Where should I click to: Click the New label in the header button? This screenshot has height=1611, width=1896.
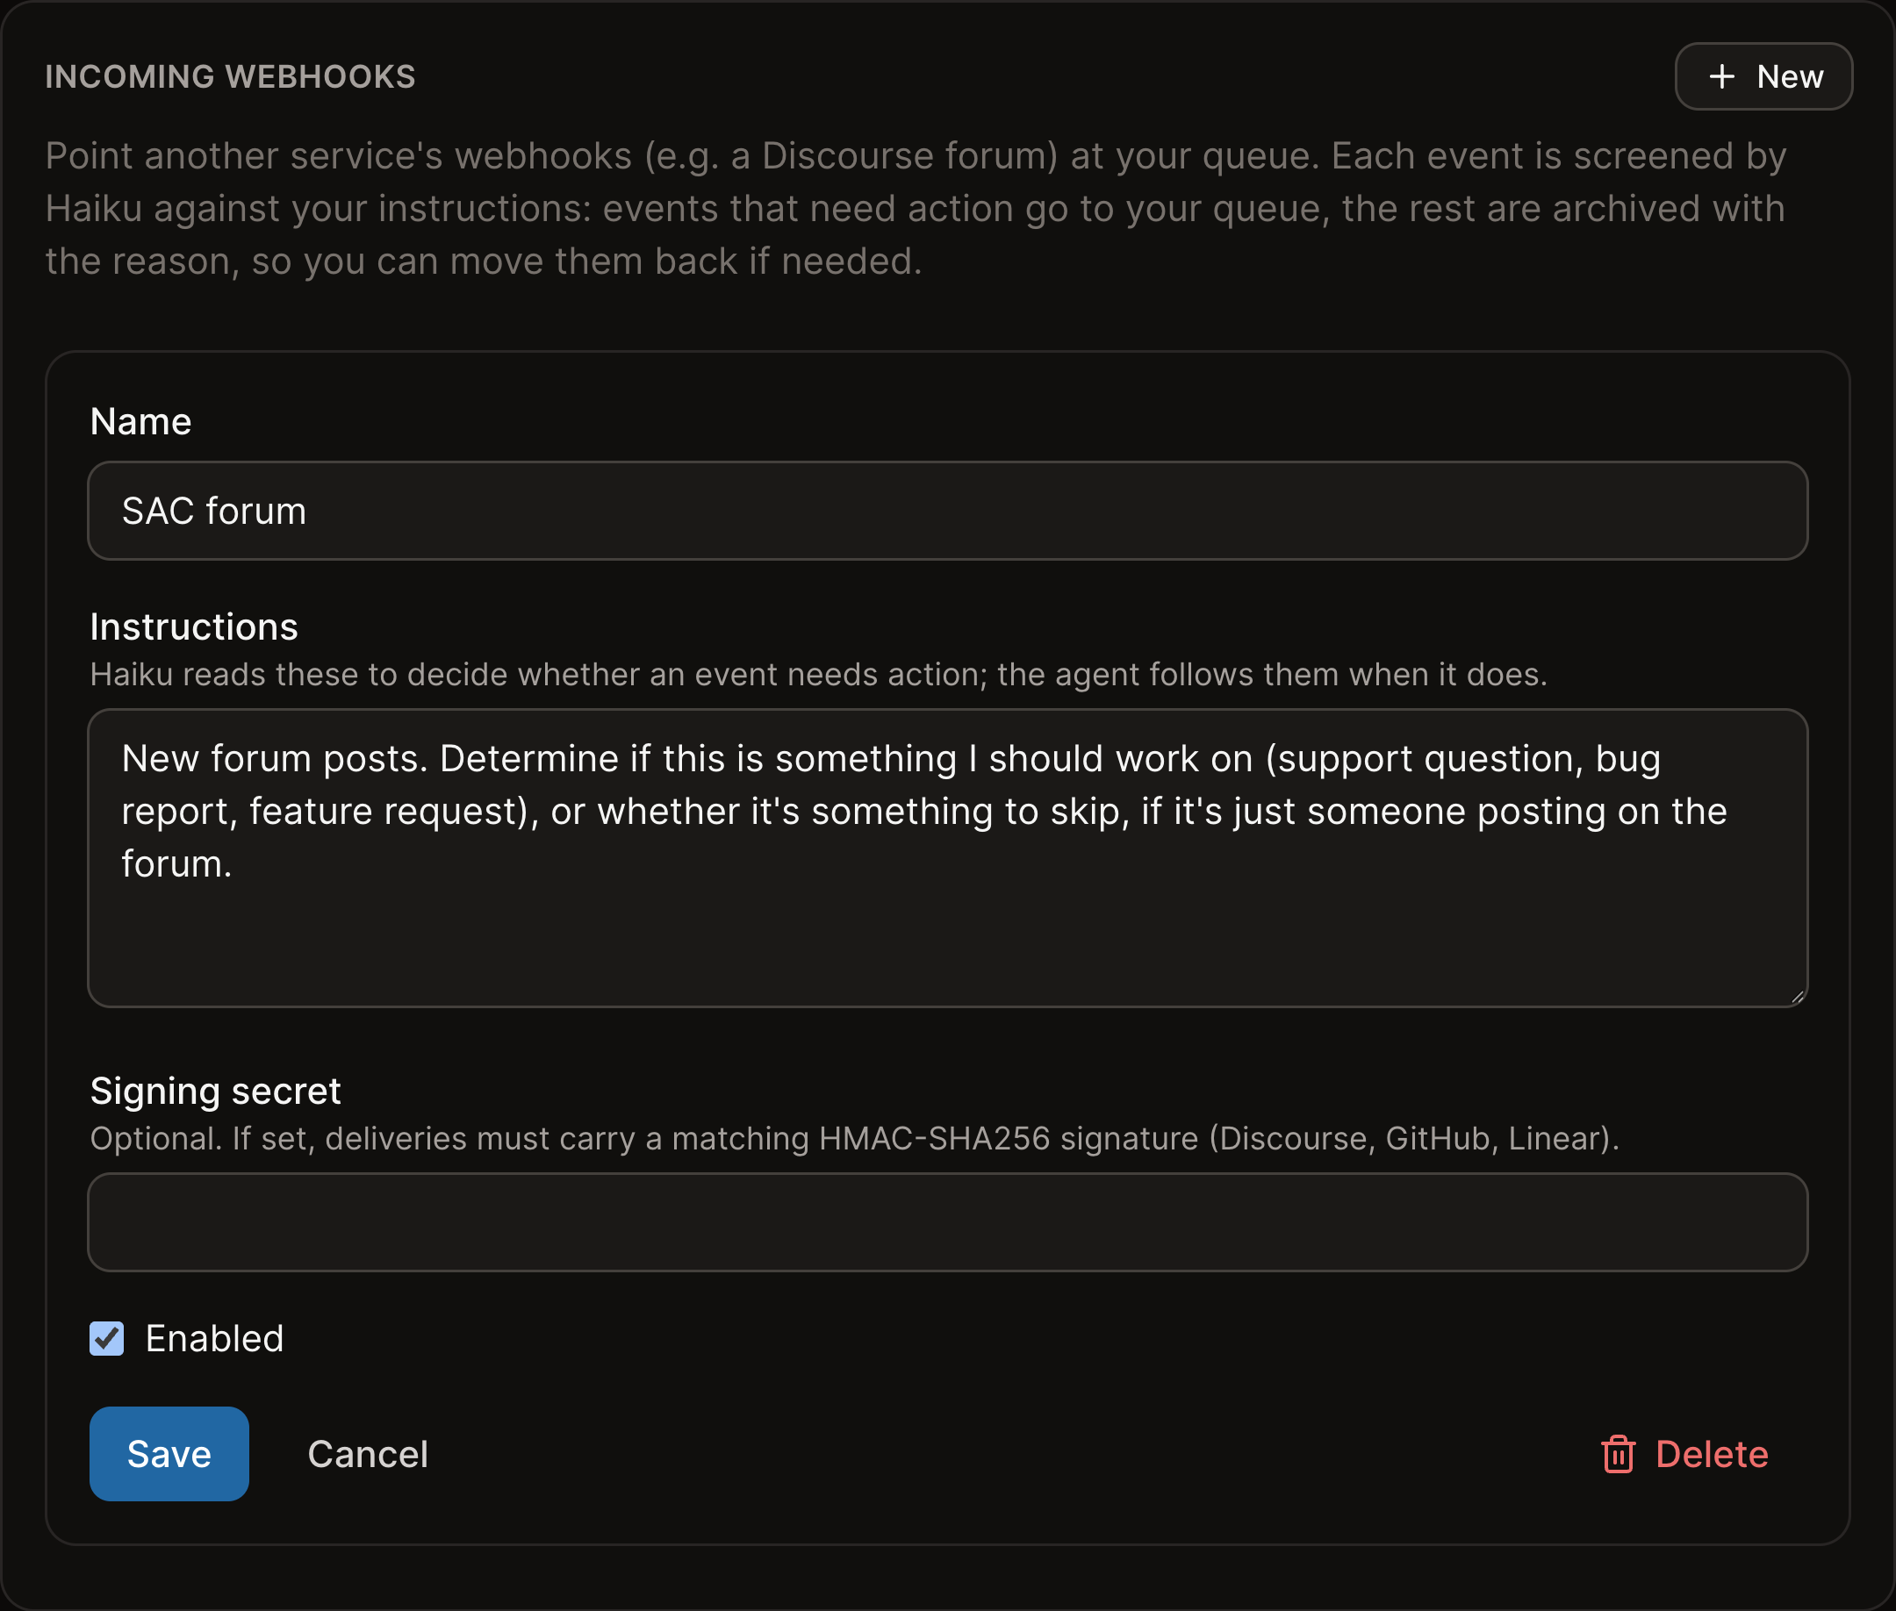tap(1789, 76)
